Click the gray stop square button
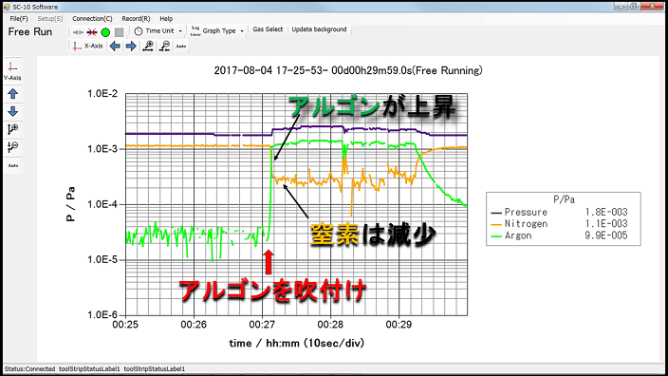This screenshot has height=376, width=668. tap(120, 32)
